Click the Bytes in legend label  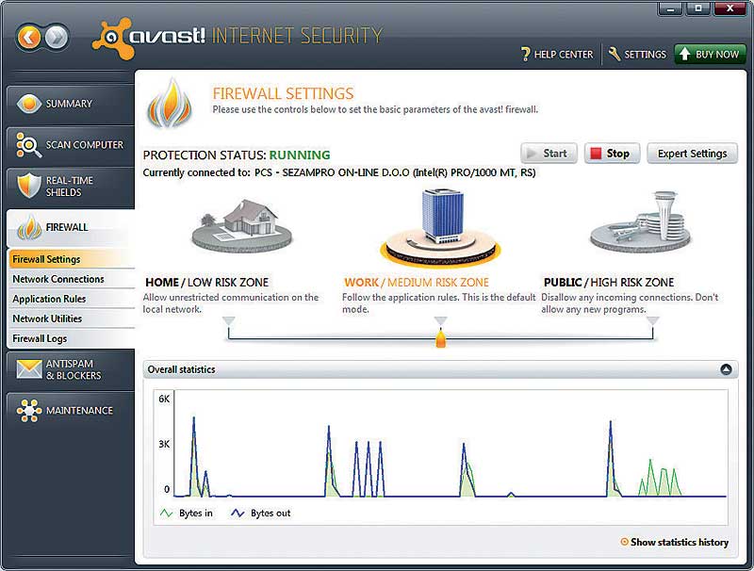(196, 514)
